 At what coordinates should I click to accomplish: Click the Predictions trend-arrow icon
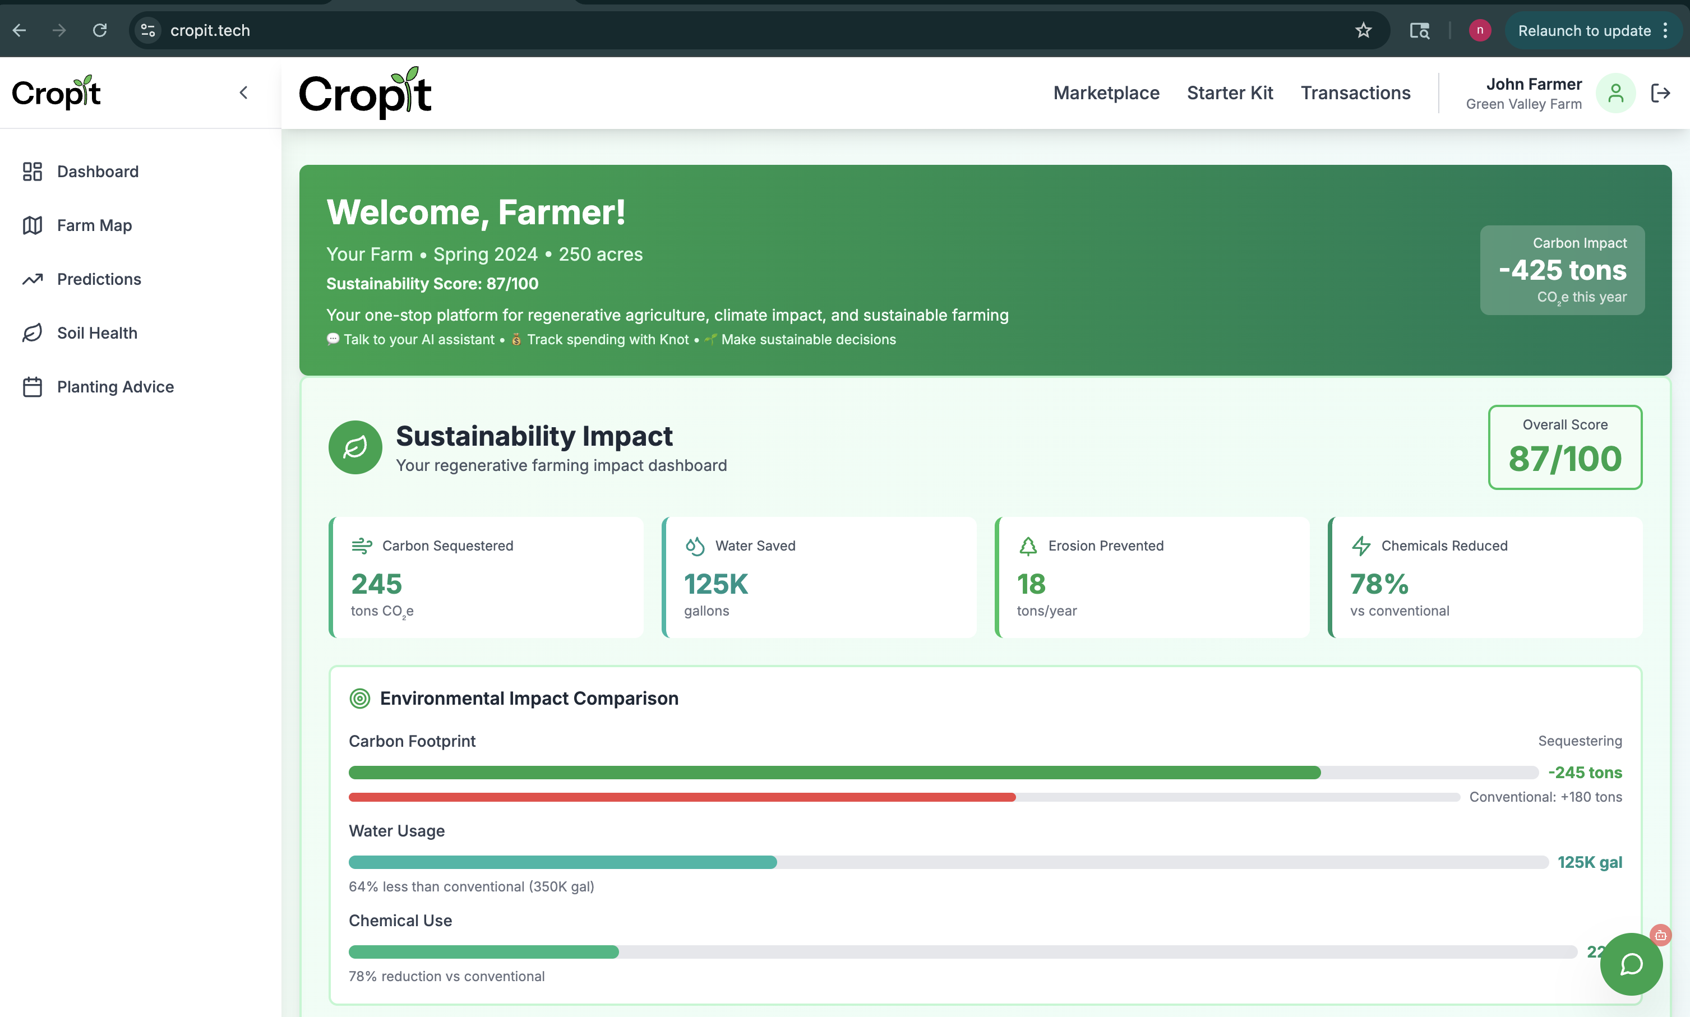point(32,279)
